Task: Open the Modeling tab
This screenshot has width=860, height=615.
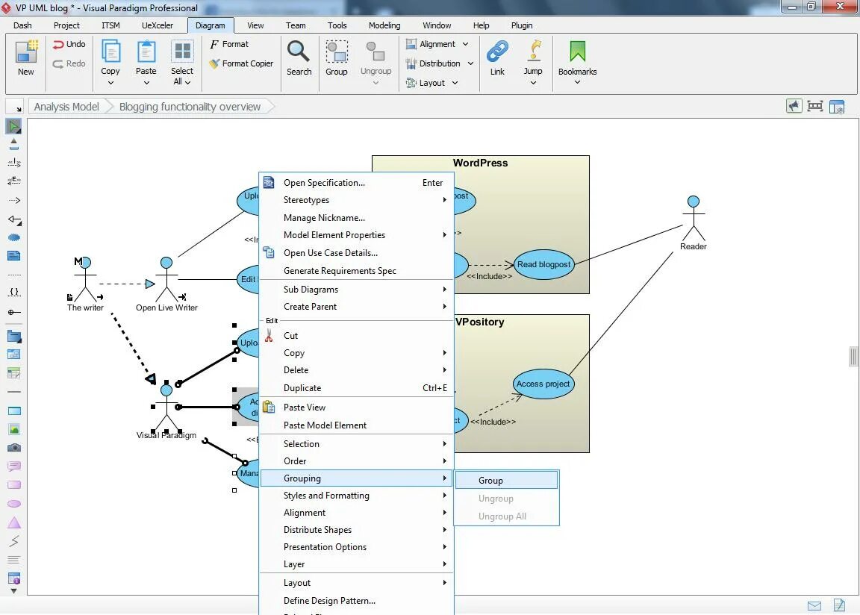Action: pyautogui.click(x=384, y=25)
